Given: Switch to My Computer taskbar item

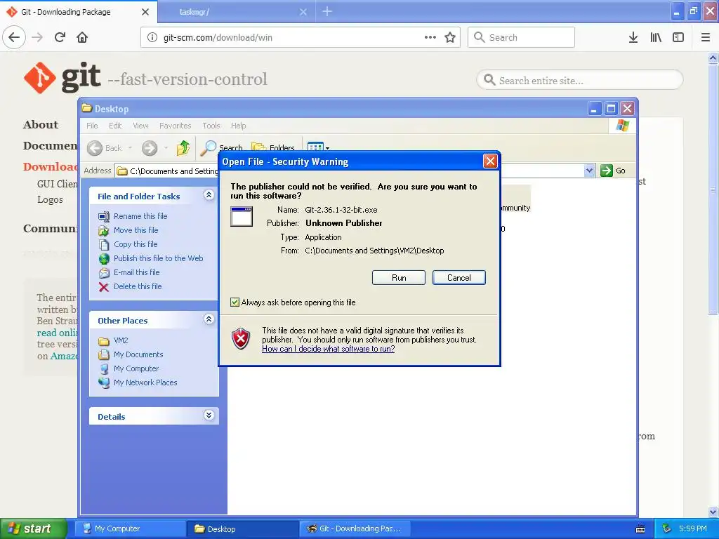Looking at the screenshot, I should (130, 529).
